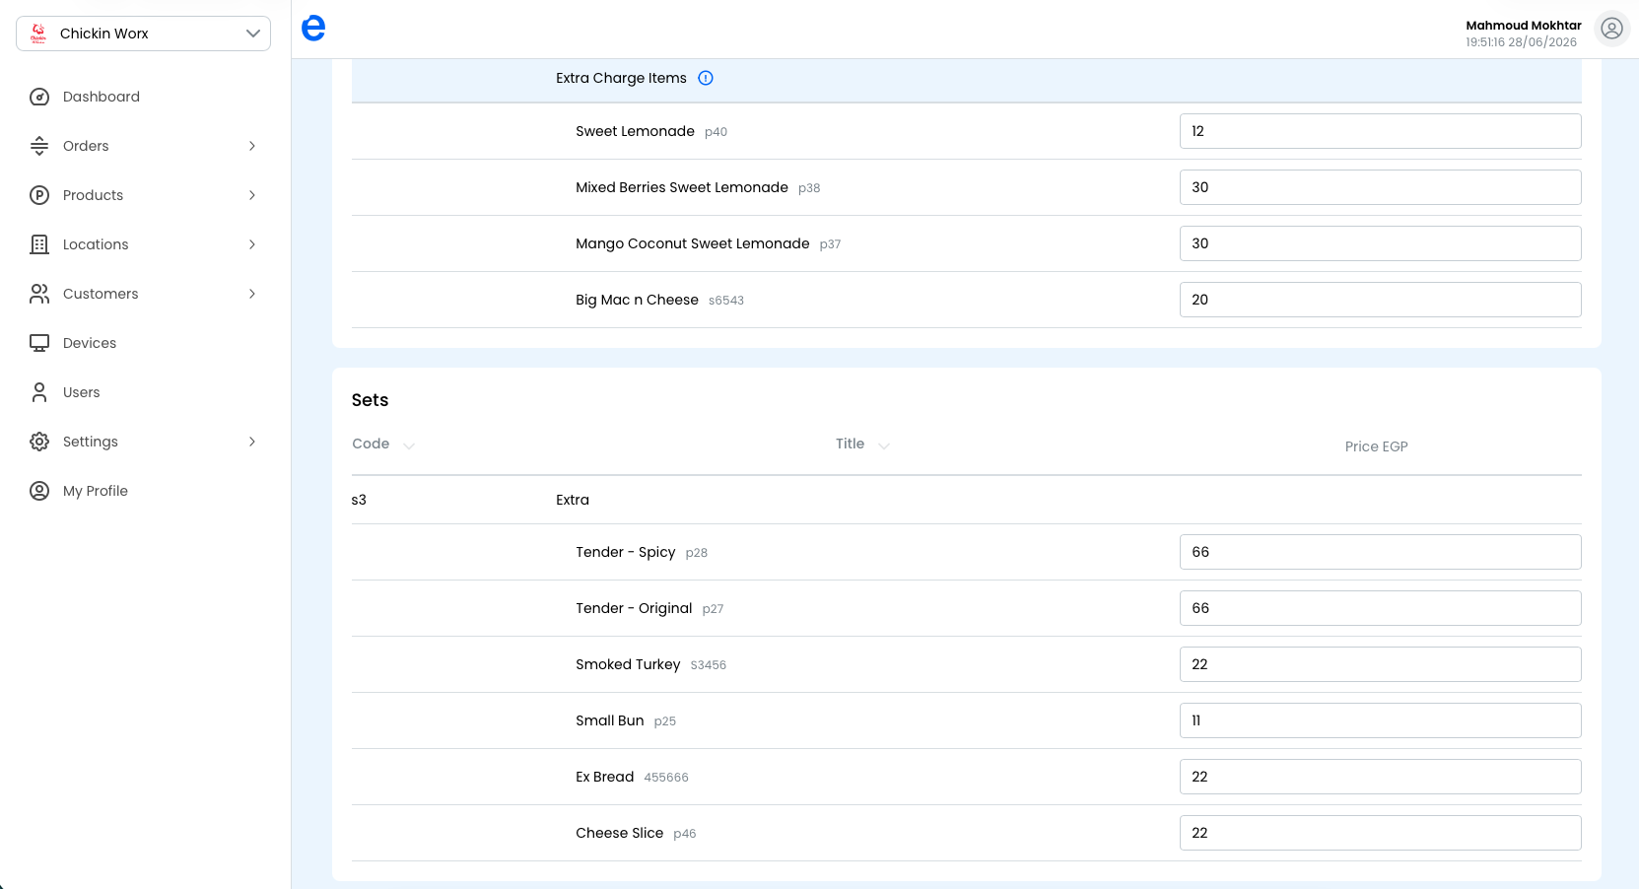Click the blue e logo
1639x889 pixels.
pyautogui.click(x=313, y=28)
